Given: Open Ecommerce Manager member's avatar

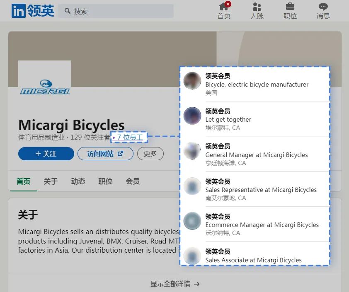Looking at the screenshot, I should pos(192,221).
